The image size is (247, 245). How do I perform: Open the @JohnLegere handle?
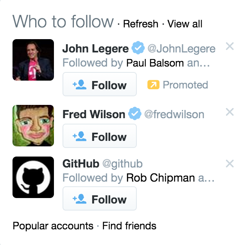[181, 49]
